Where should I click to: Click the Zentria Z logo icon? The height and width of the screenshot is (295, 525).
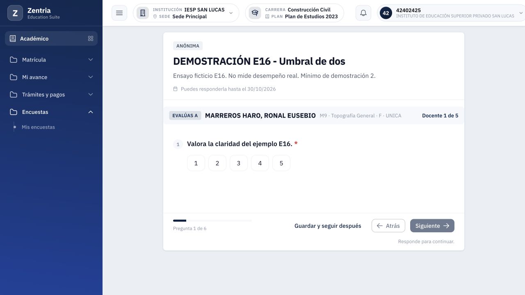click(x=15, y=13)
